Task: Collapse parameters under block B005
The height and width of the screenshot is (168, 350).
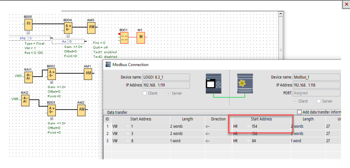Action: click(28, 33)
